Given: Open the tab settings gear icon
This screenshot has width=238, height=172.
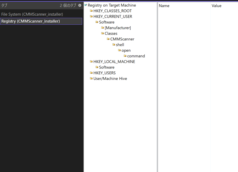Looking at the screenshot, I should point(80,6).
